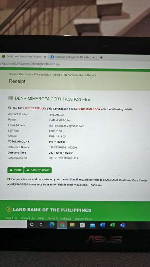The width and height of the screenshot is (150, 267).
Task: Click the Chrome taskbar icon
Action: click(62, 225)
